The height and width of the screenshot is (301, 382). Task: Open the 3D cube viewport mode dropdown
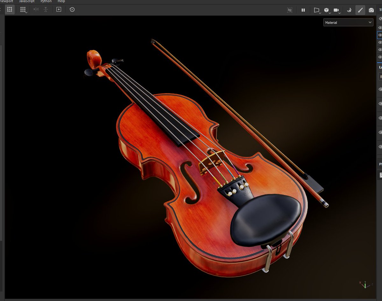click(327, 11)
